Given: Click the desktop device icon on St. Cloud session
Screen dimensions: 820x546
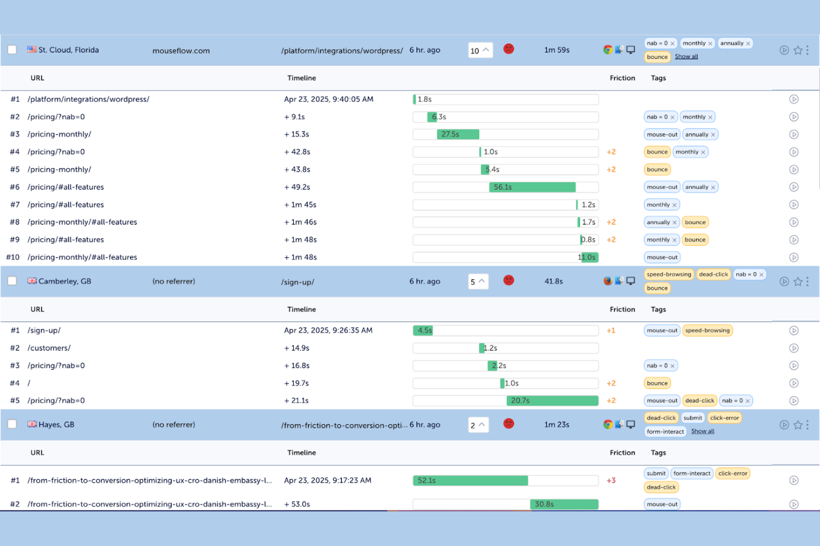Looking at the screenshot, I should [x=631, y=49].
